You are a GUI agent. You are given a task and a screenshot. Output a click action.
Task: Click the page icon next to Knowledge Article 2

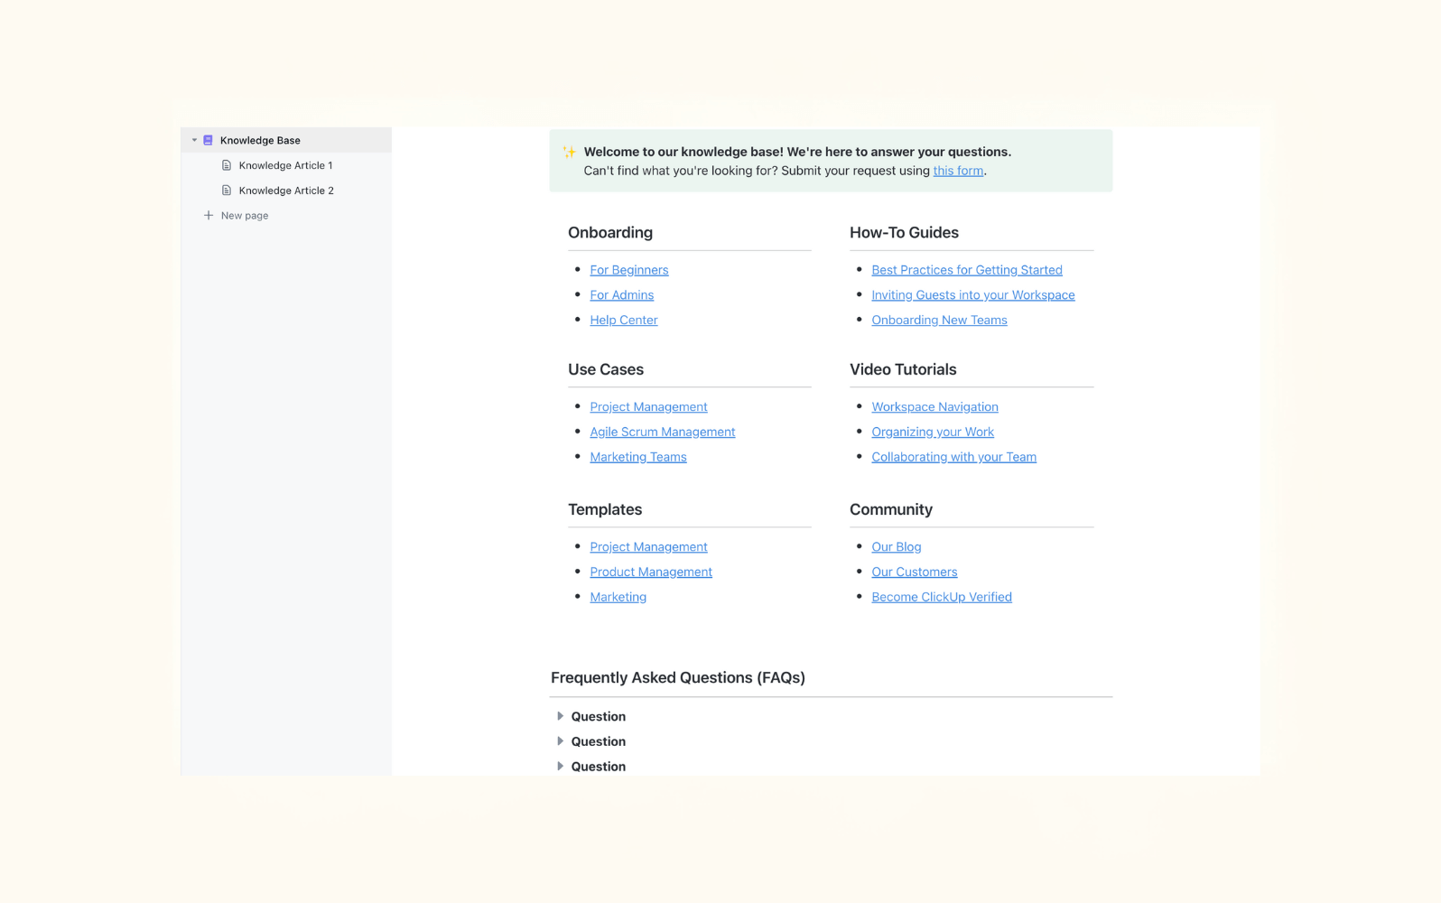[x=227, y=191]
